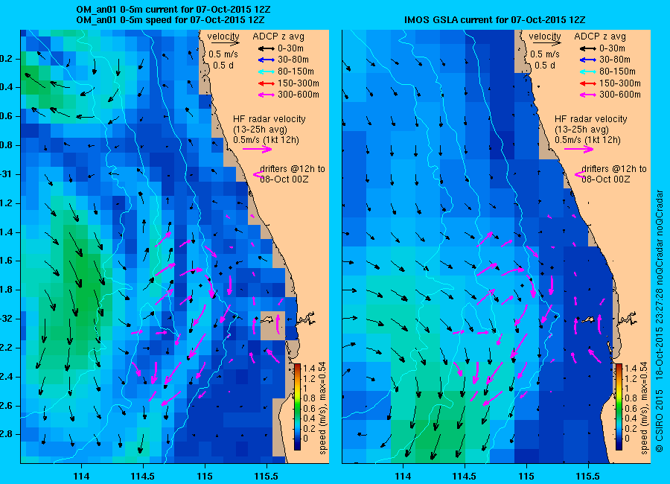Click the title 'IMOS GSLA current for 07-Oct-2015 12Z'
The width and height of the screenshot is (670, 484).
tap(494, 19)
